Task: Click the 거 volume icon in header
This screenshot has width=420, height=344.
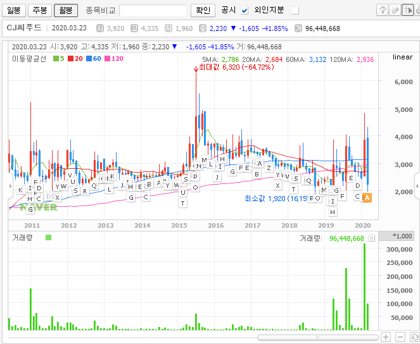Action: [x=298, y=28]
